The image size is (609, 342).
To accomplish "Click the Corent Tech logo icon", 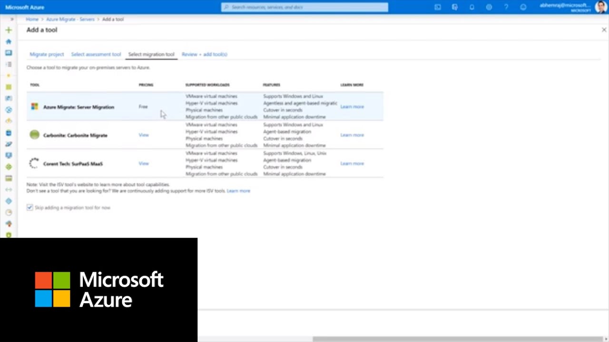I will point(34,163).
